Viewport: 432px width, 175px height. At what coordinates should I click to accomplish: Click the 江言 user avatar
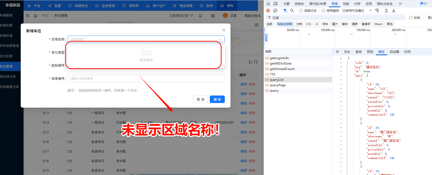coord(225,16)
